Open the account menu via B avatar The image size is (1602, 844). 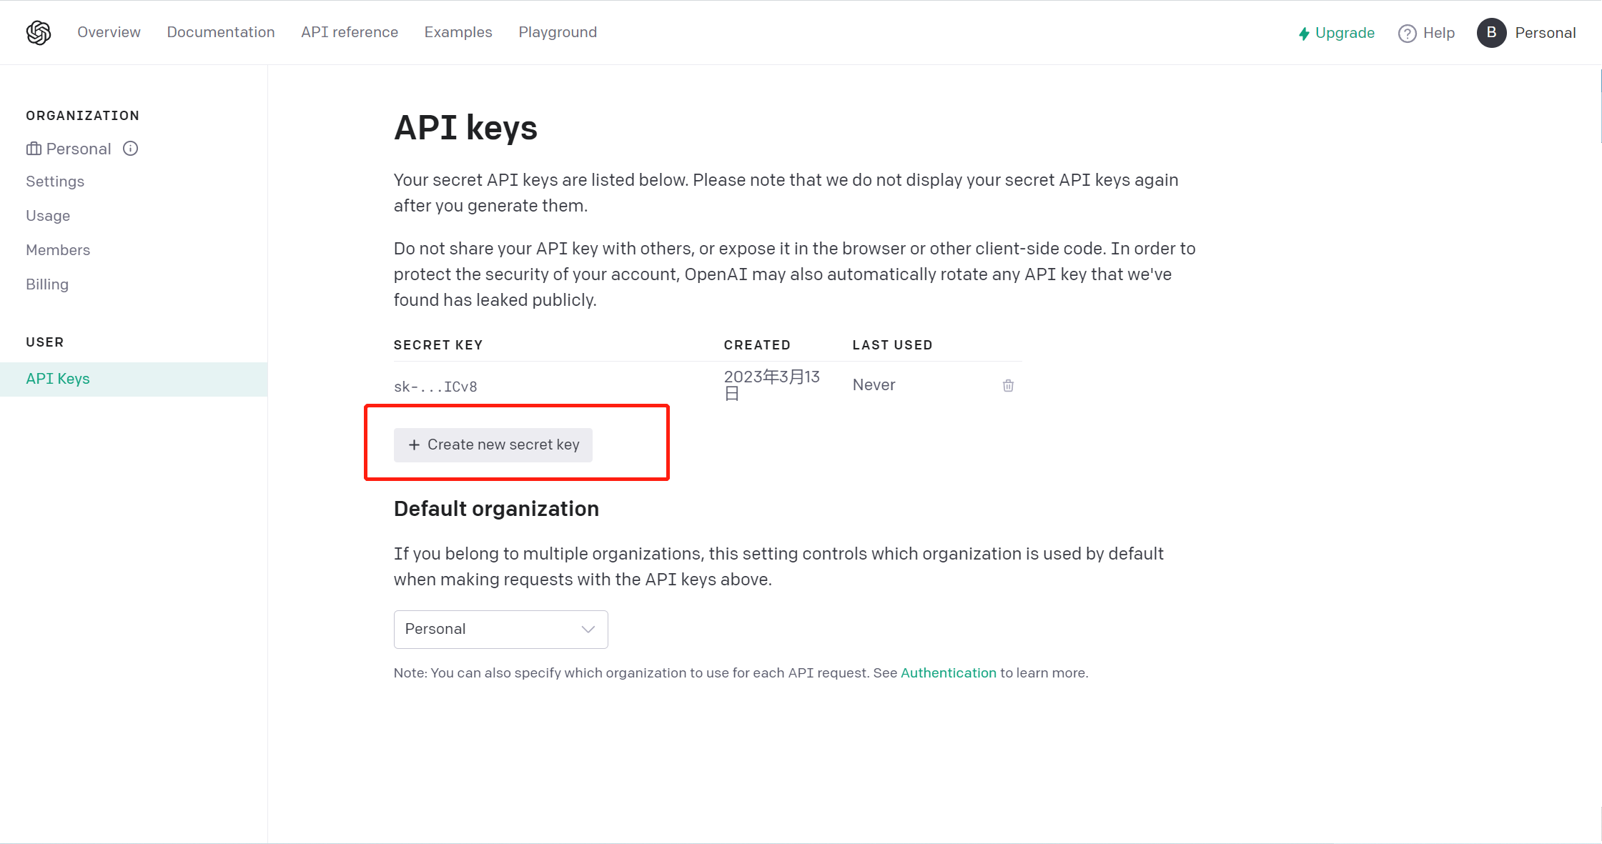click(x=1491, y=33)
